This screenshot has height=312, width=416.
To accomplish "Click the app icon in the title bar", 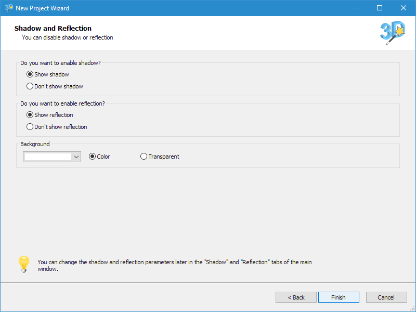I will click(9, 8).
